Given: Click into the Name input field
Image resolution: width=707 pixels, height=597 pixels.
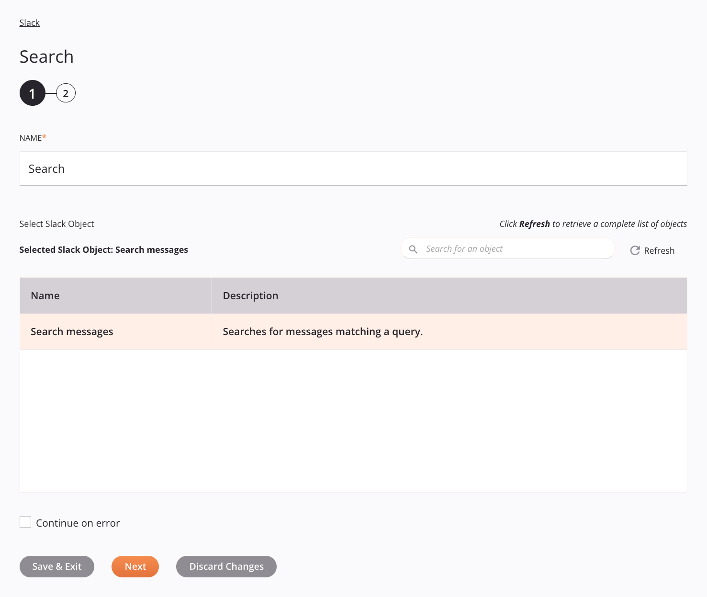Looking at the screenshot, I should [353, 169].
